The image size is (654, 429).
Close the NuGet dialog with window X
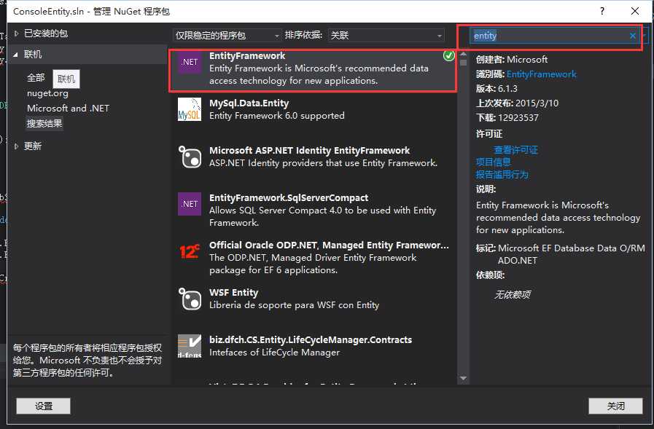[635, 11]
